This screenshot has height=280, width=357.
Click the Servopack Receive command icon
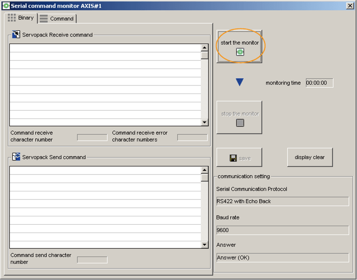16,35
